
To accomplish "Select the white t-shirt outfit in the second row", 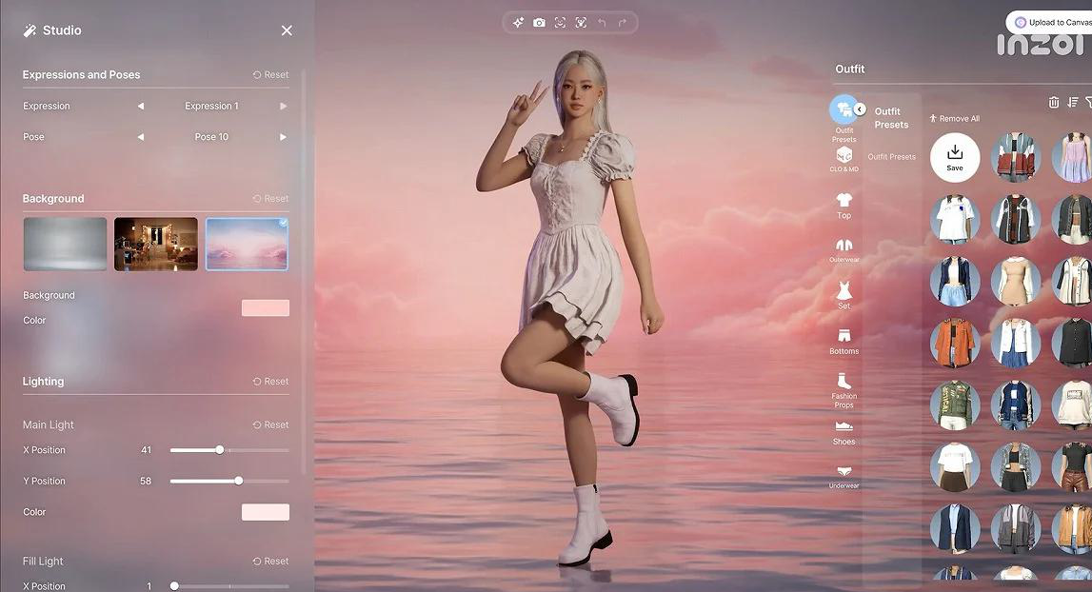I will pos(955,220).
